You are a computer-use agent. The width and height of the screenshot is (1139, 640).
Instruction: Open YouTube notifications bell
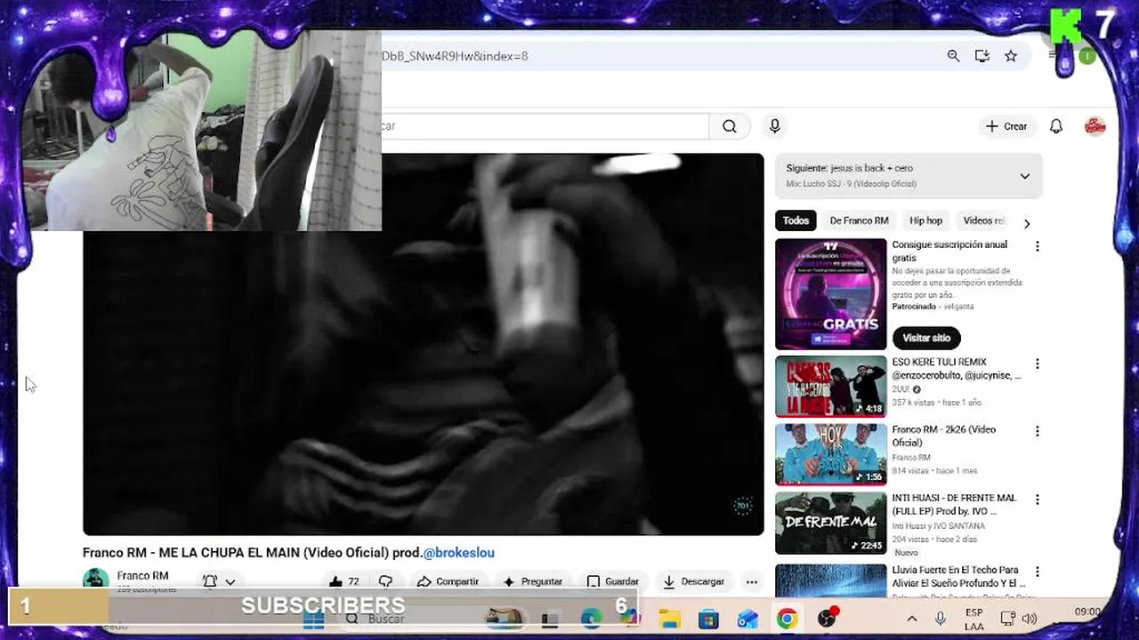1056,126
